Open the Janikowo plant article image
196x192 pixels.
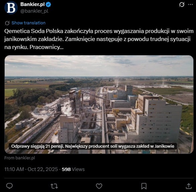99,105
